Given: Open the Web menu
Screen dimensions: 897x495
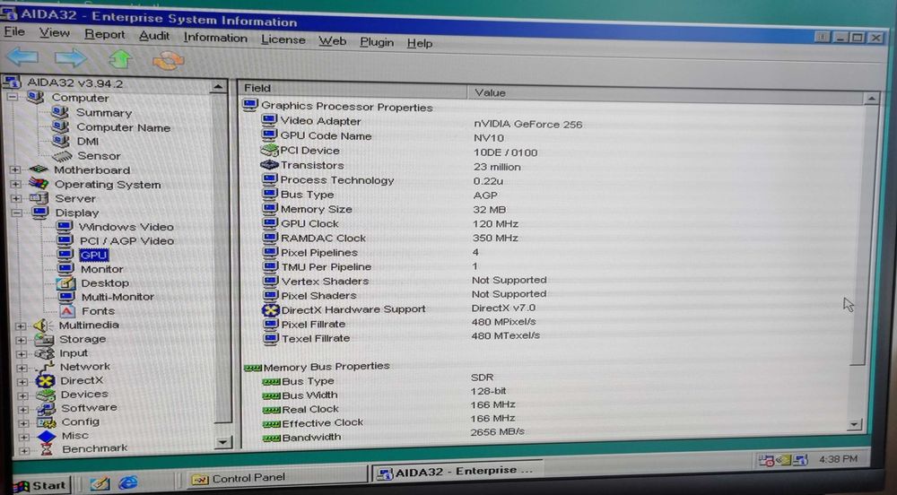Looking at the screenshot, I should [333, 41].
